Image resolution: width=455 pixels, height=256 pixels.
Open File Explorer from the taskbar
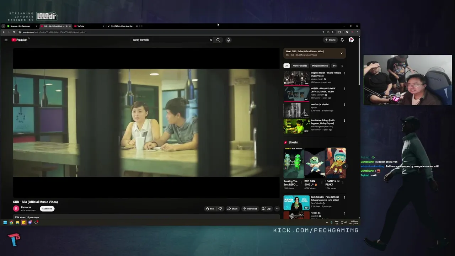pyautogui.click(x=17, y=223)
